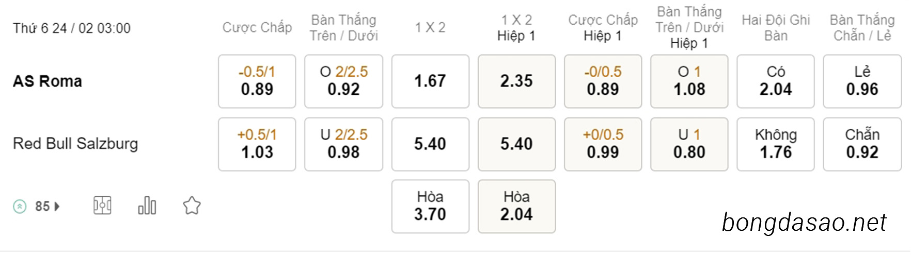This screenshot has height=256, width=911.
Task: Choose first-half AS Roma win 2.35
Action: 516,81
